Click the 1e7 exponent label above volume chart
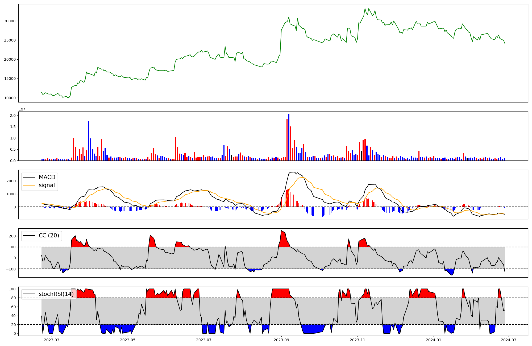This screenshot has width=532, height=346. pos(22,109)
